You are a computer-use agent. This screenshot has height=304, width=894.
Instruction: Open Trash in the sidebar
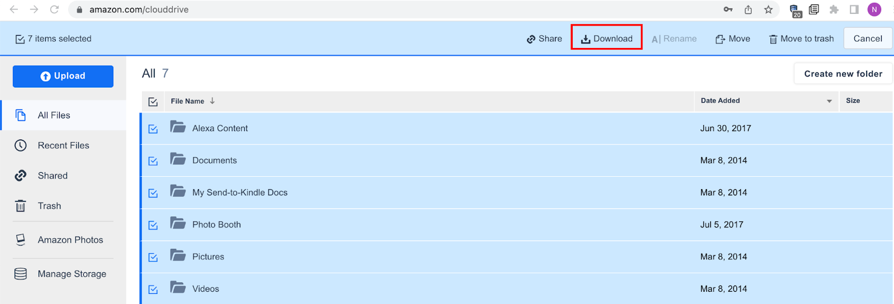pyautogui.click(x=63, y=206)
